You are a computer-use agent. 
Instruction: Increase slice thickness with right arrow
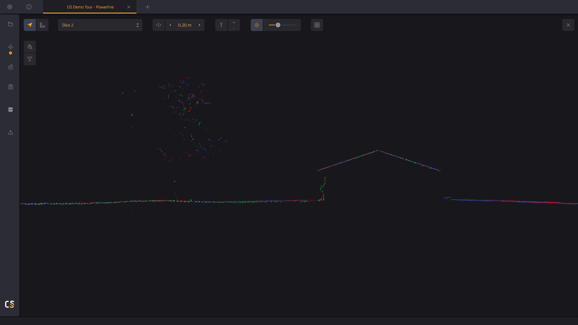coord(199,25)
